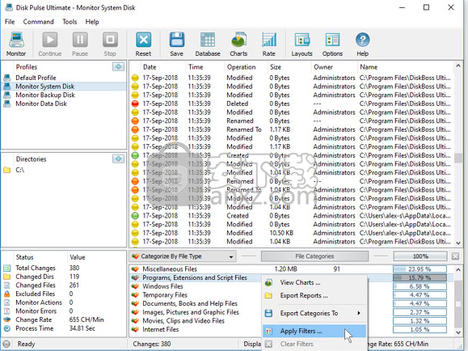Select the Monitor Data Disk profile

pos(64,104)
